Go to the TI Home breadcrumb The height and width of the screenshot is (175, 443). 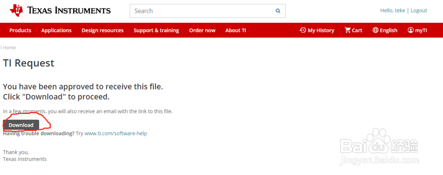tap(8, 48)
